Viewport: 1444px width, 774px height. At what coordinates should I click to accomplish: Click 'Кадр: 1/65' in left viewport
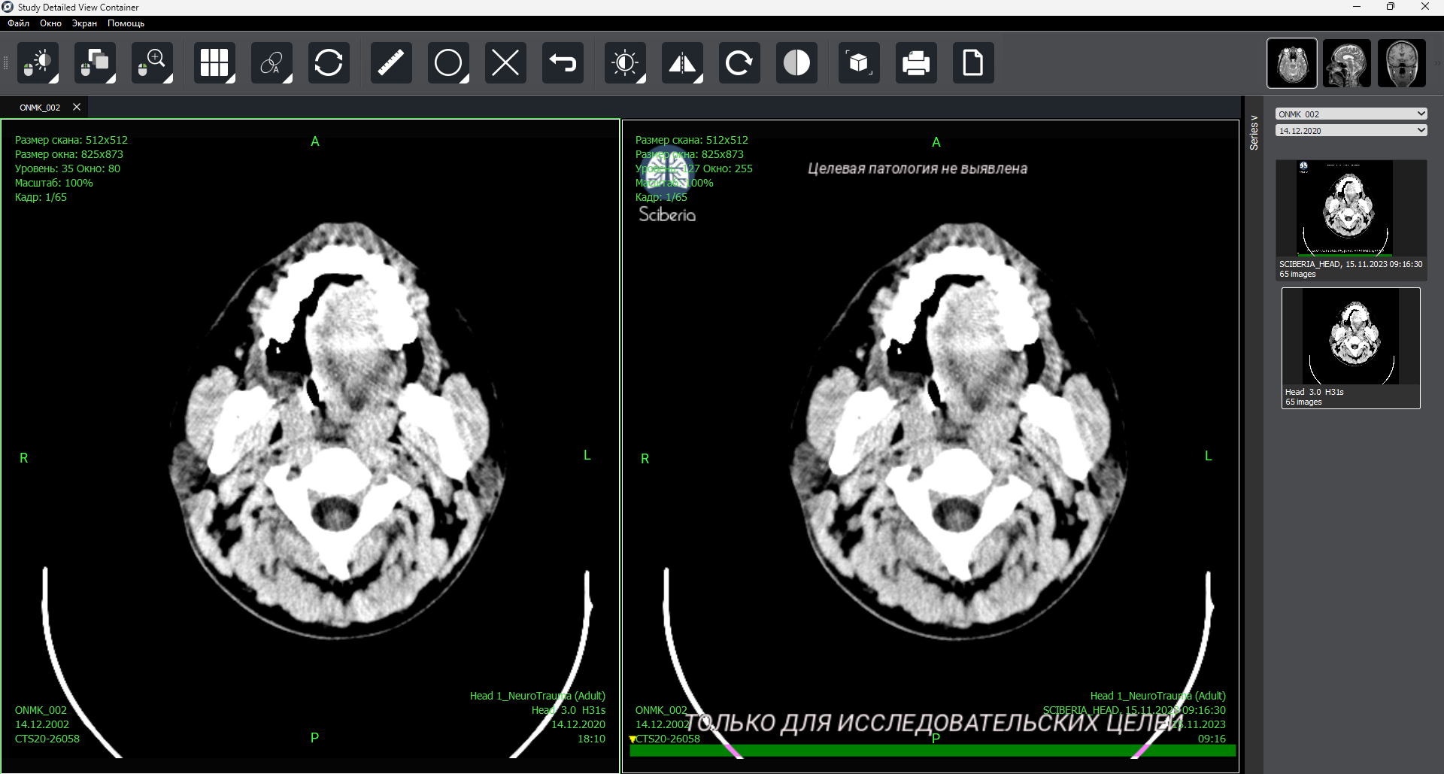coord(41,197)
